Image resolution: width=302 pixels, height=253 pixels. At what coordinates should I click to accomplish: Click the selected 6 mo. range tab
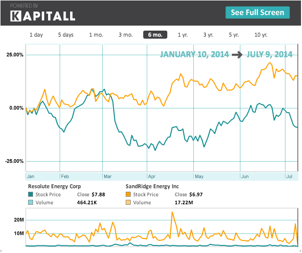154,35
